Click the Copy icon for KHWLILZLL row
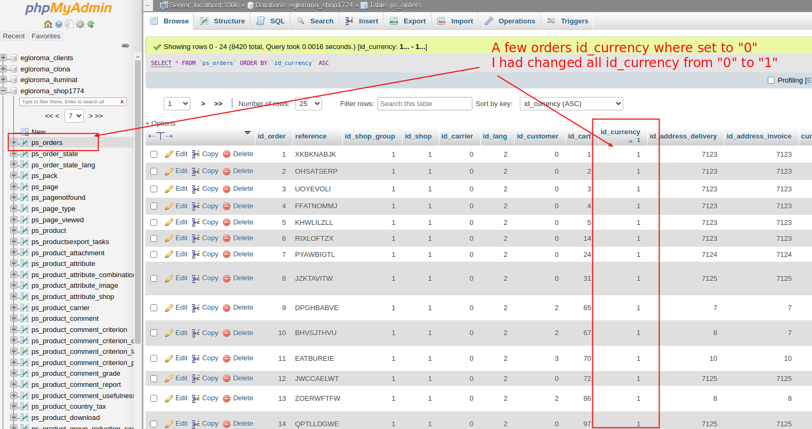Image resolution: width=812 pixels, height=429 pixels. pos(196,222)
